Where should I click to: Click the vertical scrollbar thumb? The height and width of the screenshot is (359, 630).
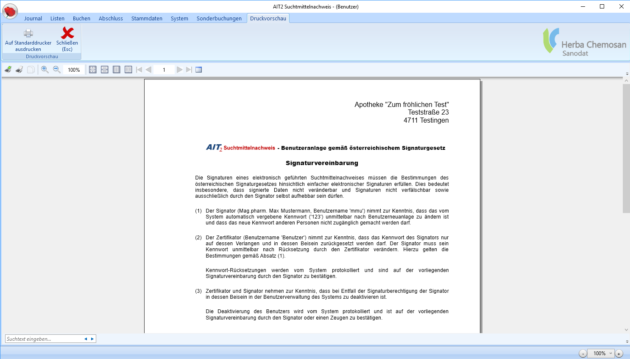pos(626,148)
